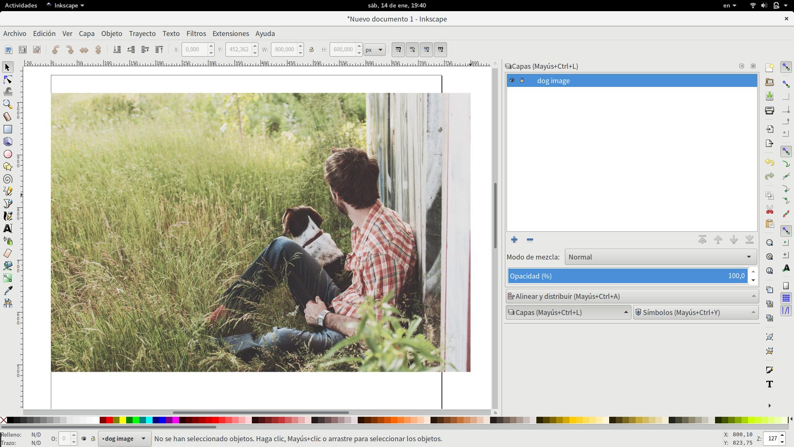Click the Add layer plus icon
This screenshot has width=794, height=447.
(514, 240)
